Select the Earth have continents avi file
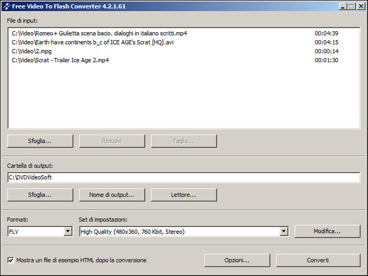Viewport: 368px width, 276px height. pos(91,42)
